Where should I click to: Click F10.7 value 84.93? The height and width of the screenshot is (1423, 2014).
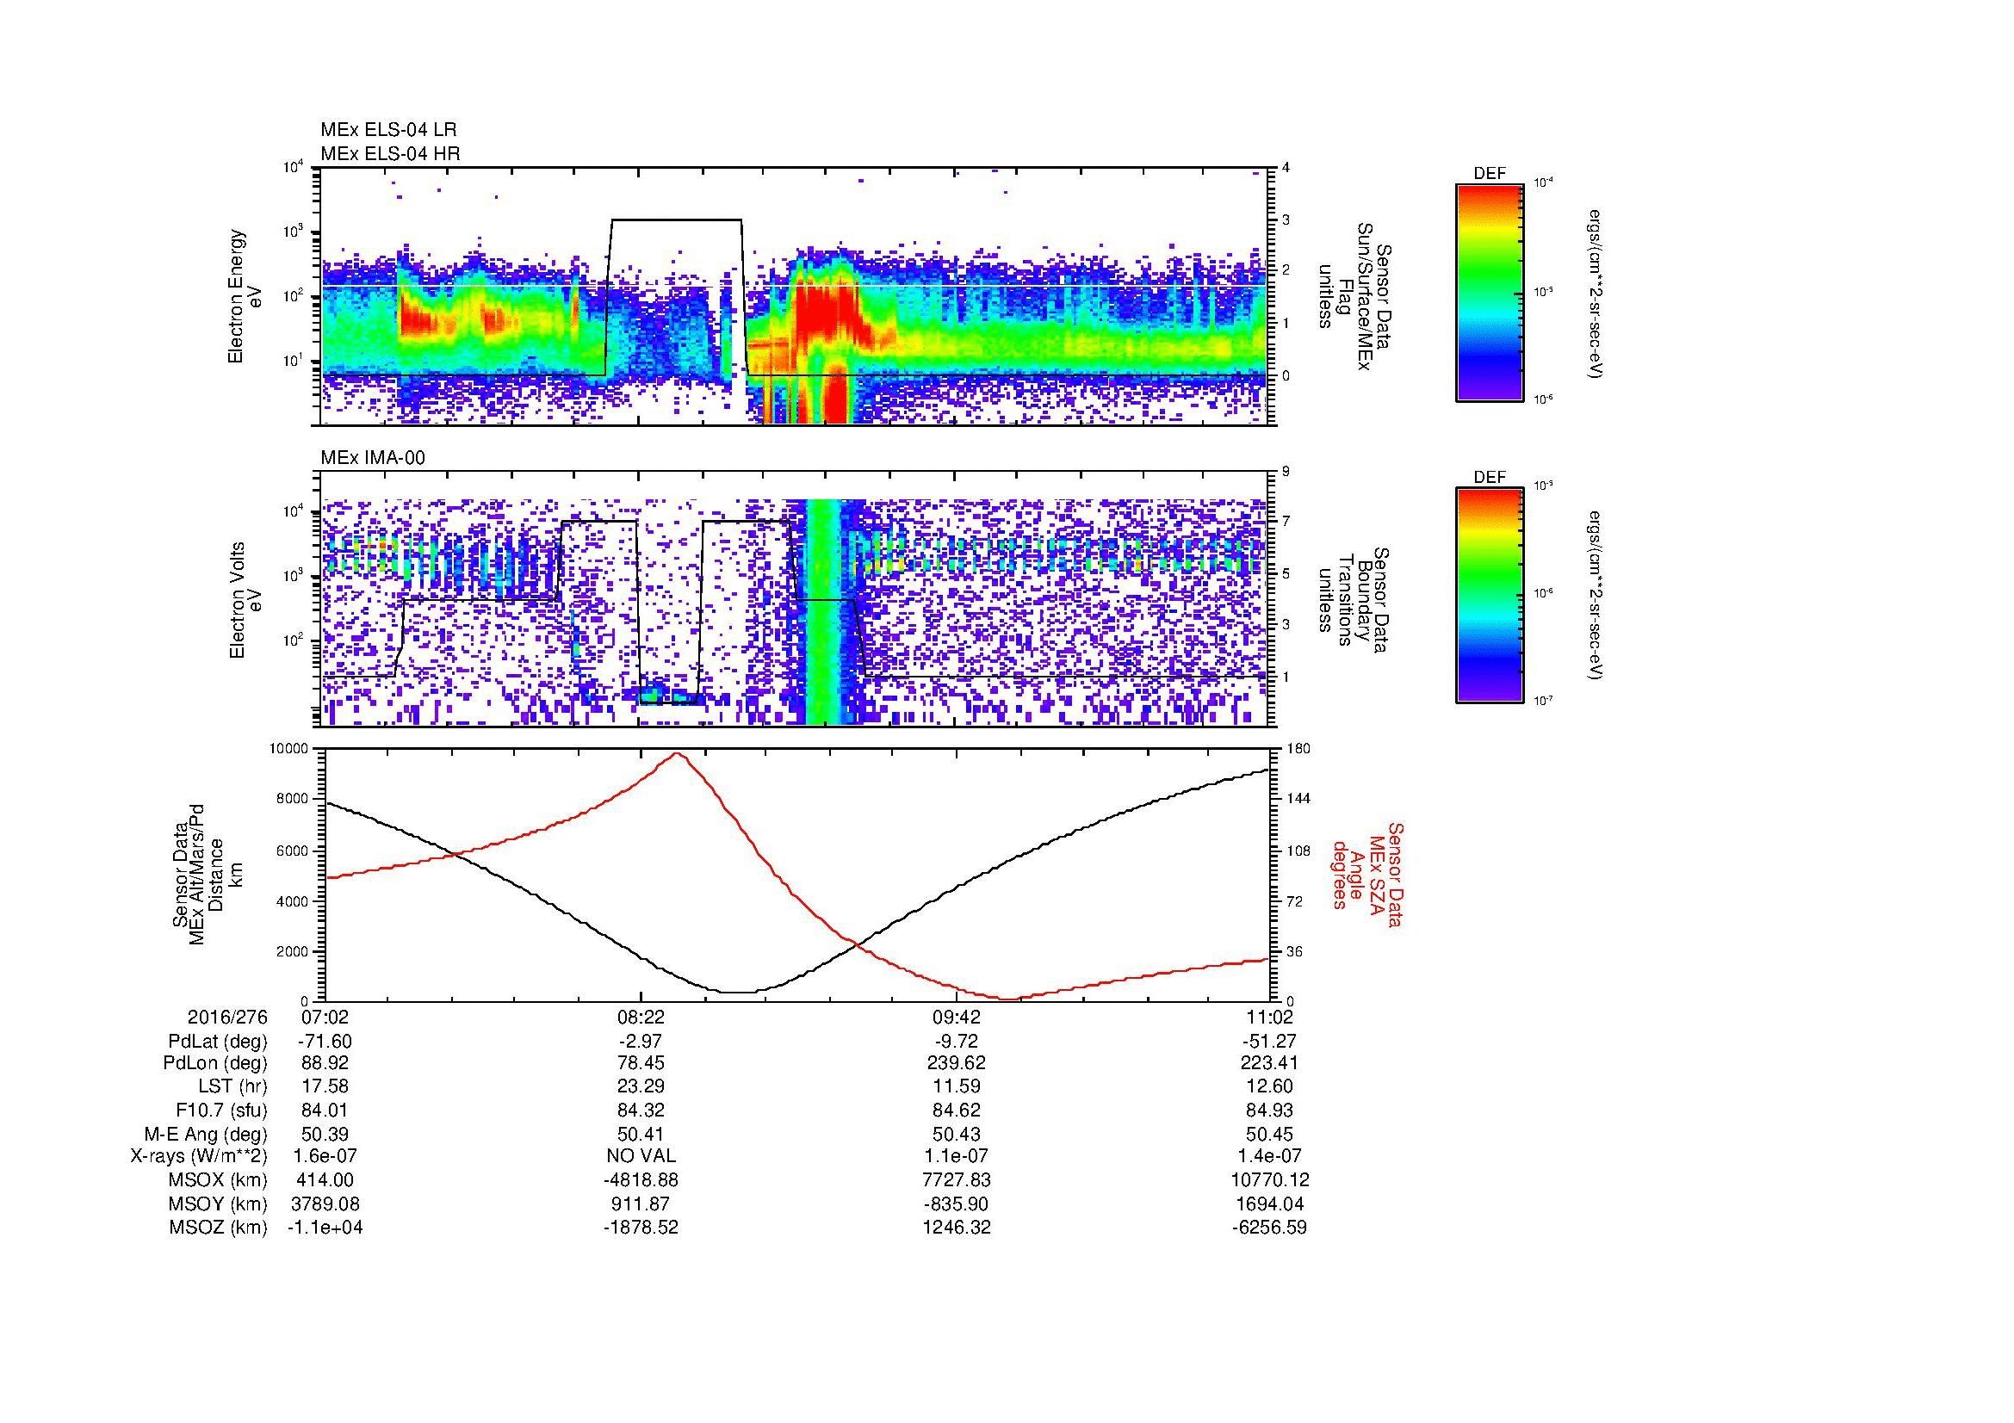(x=1269, y=1110)
